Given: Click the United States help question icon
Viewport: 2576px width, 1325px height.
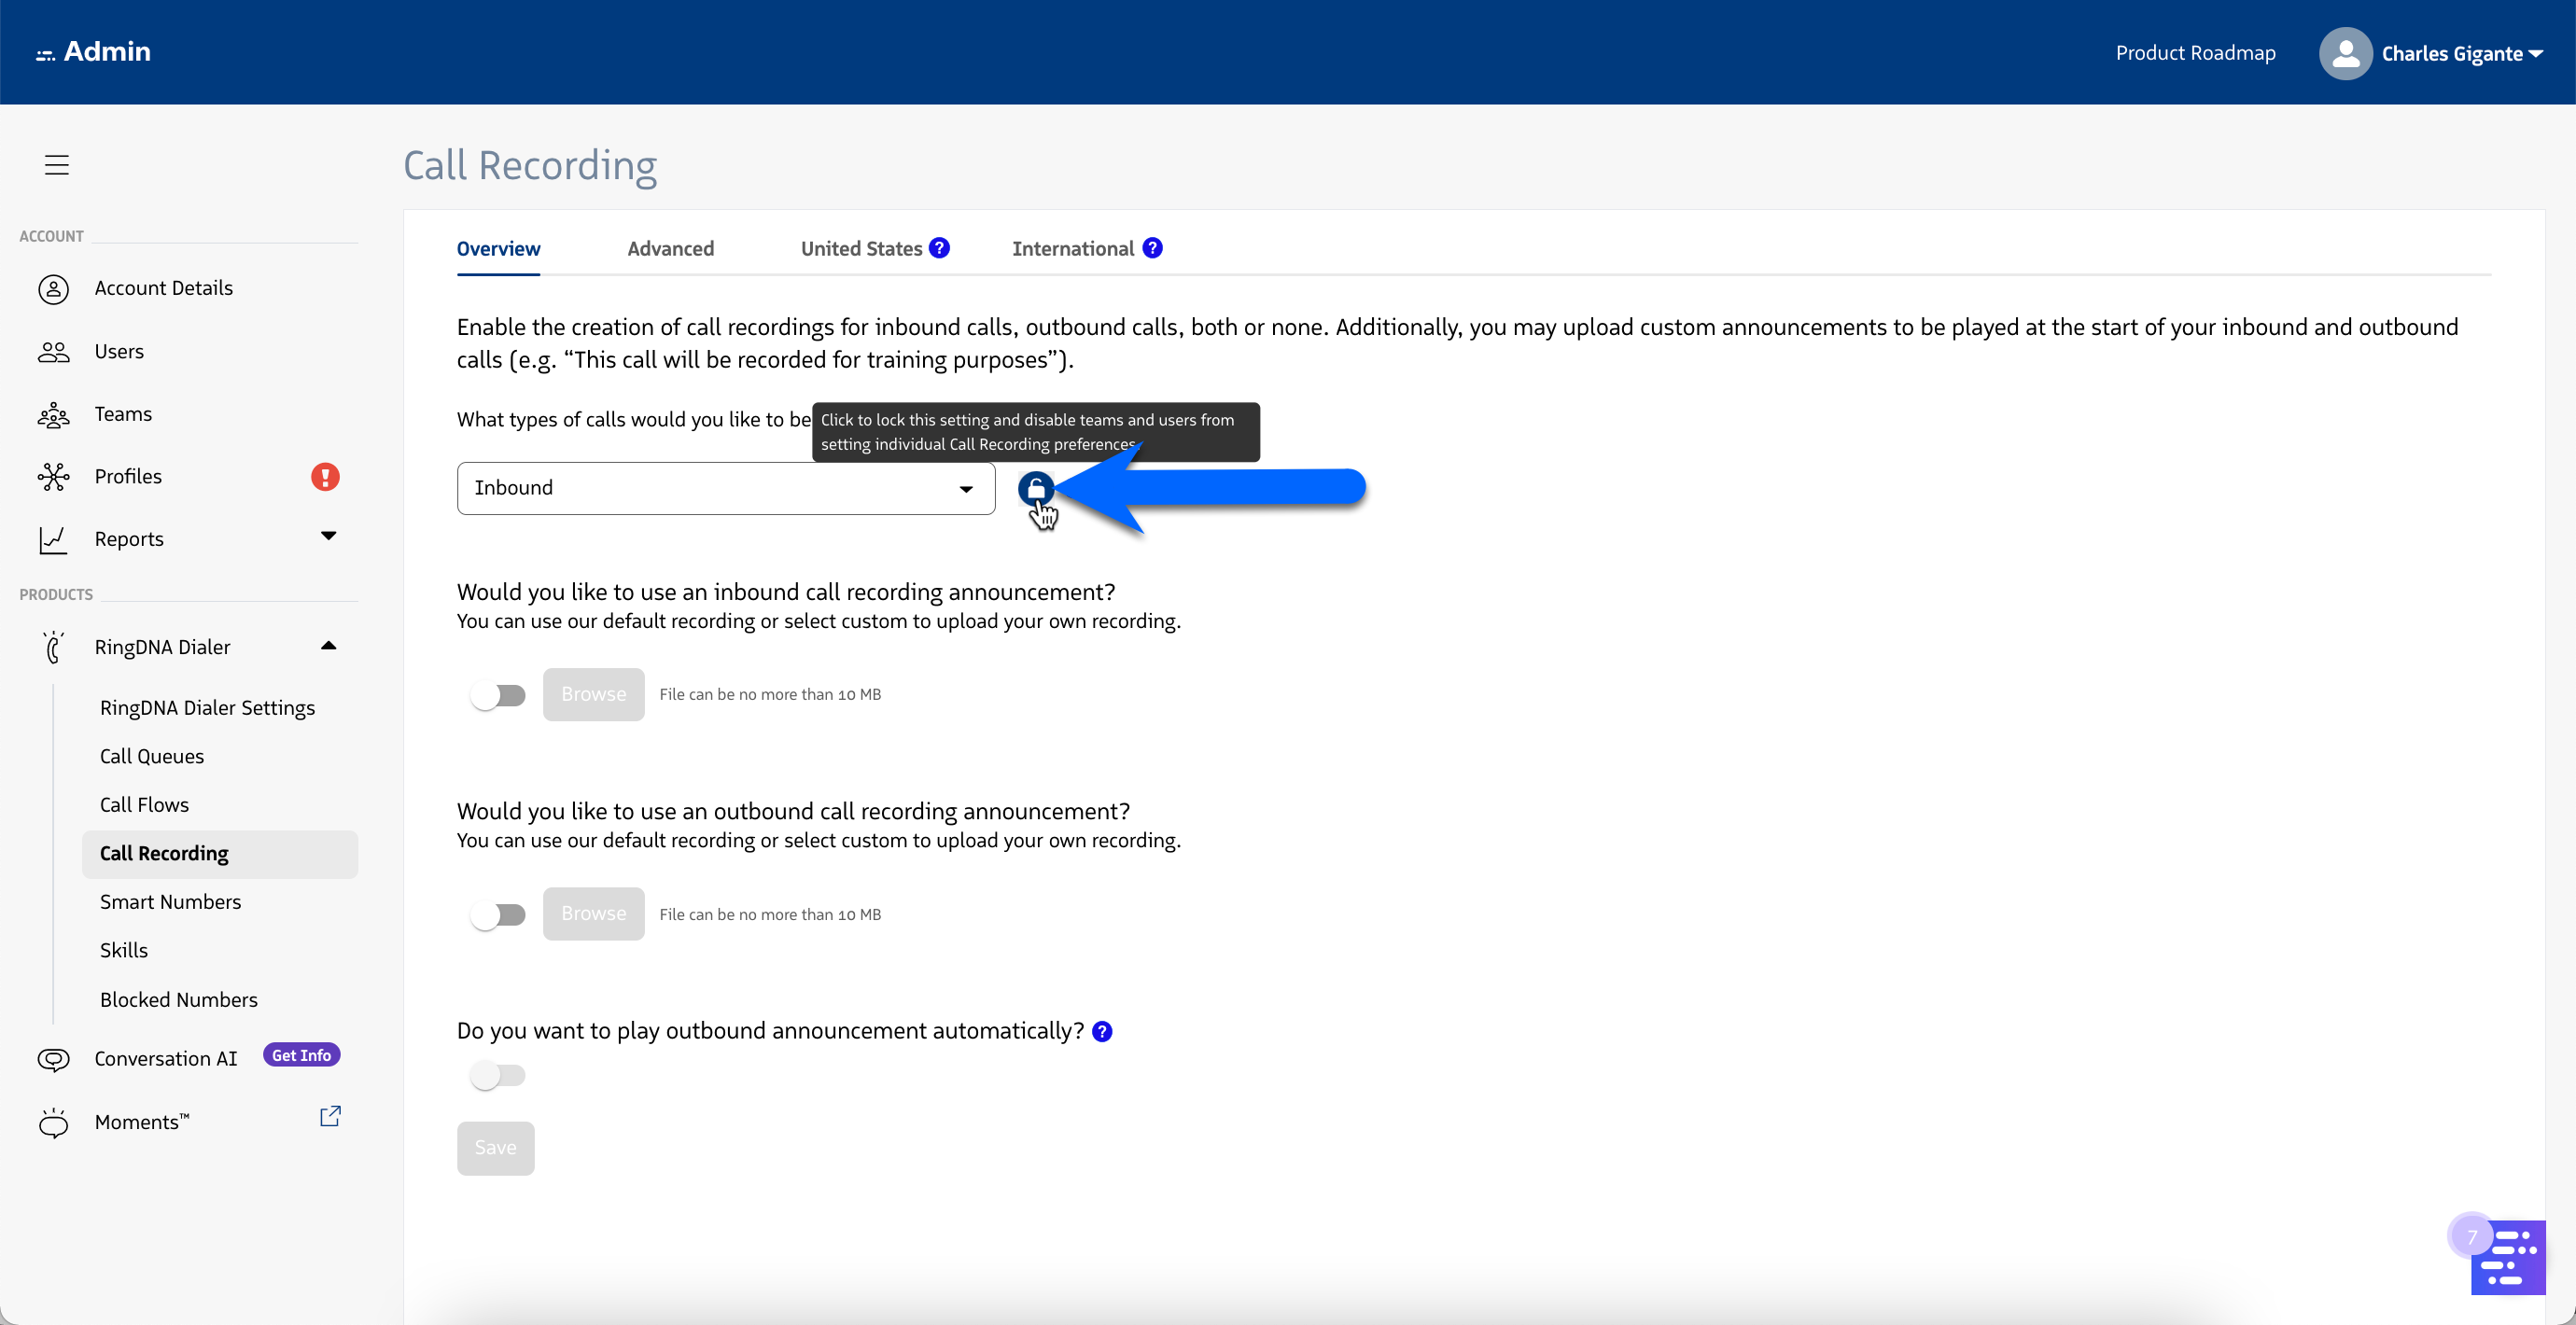Looking at the screenshot, I should coord(938,248).
